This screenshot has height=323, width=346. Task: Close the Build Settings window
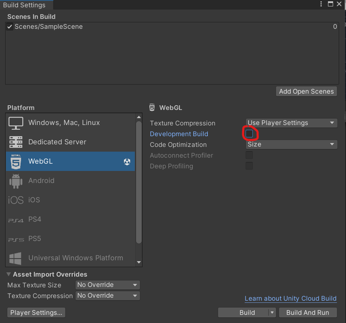[x=339, y=4]
